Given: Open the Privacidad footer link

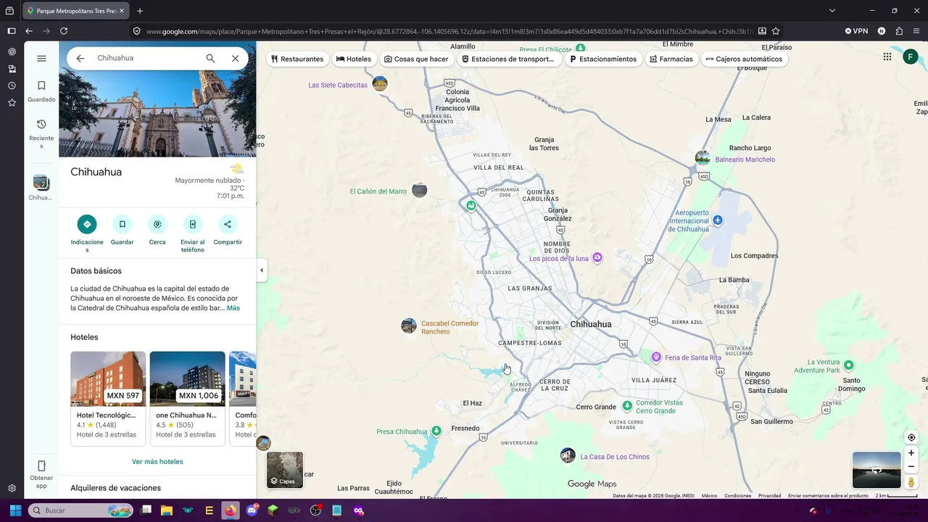Looking at the screenshot, I should (x=769, y=496).
